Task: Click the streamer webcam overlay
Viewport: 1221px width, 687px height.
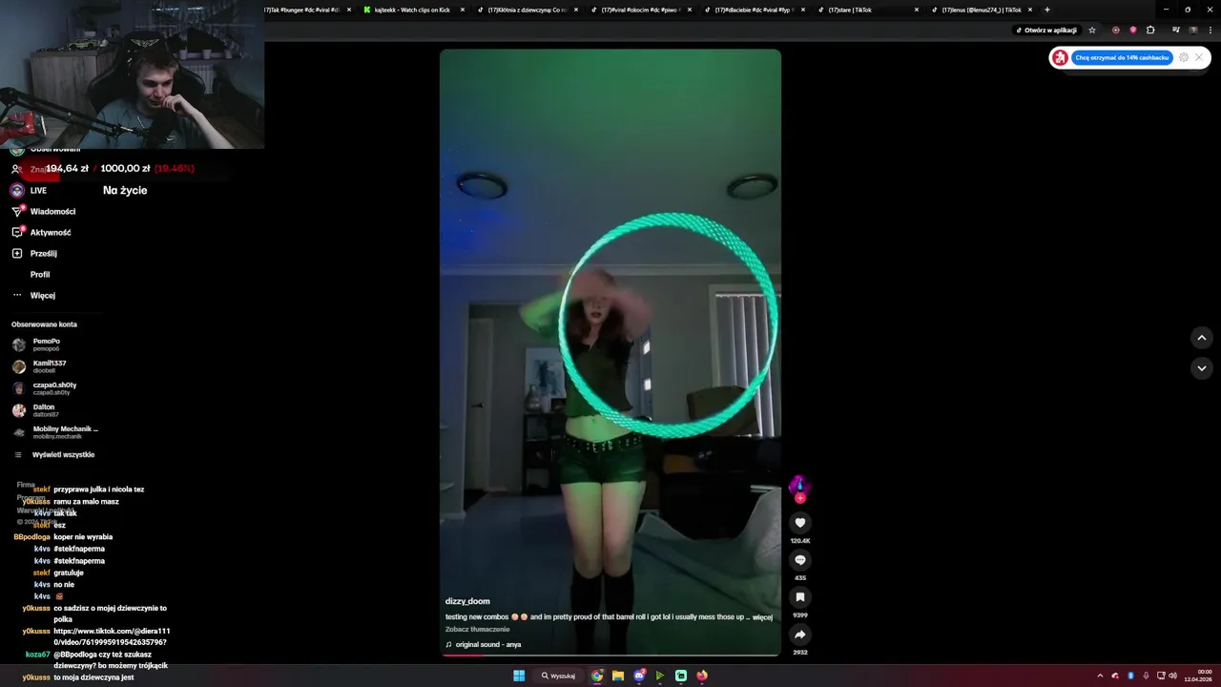Action: pos(132,74)
